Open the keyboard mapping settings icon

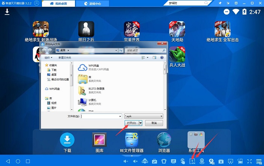tap(259, 161)
